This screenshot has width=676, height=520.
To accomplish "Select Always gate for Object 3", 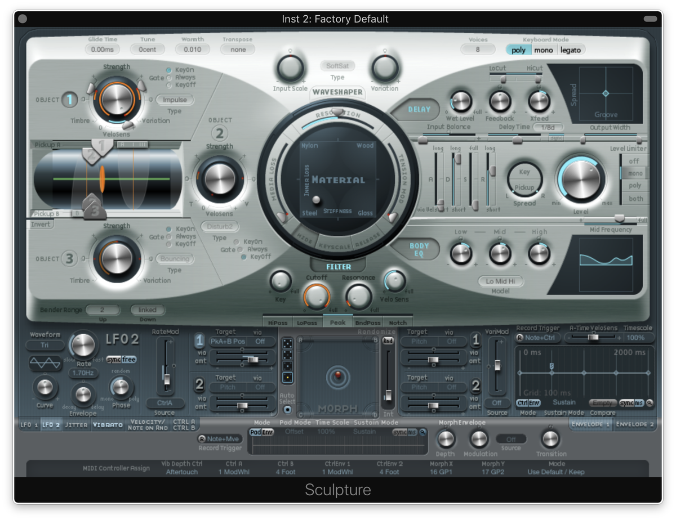I will [x=169, y=237].
